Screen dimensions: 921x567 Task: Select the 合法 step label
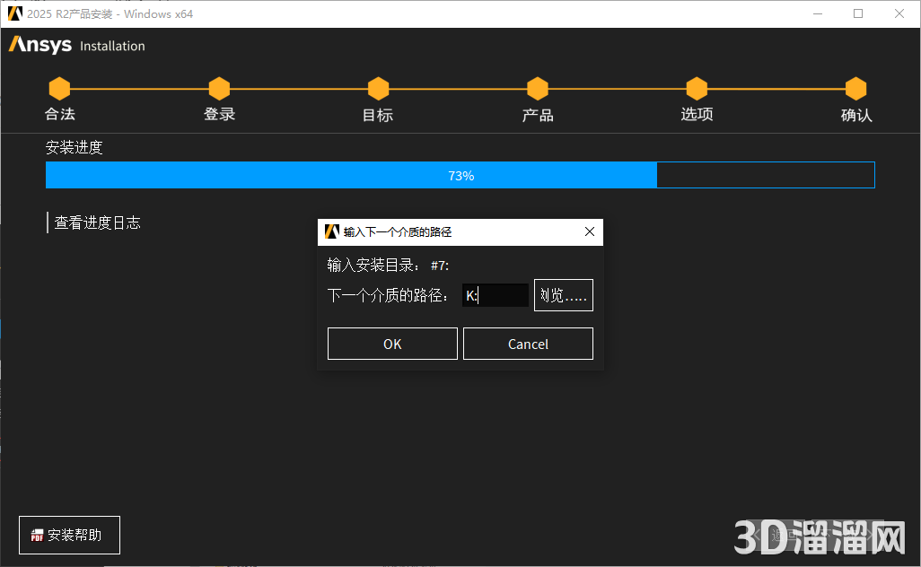59,113
